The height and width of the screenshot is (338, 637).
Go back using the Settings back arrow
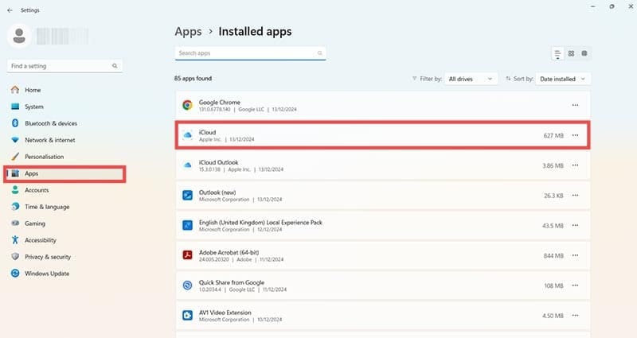pyautogui.click(x=10, y=10)
